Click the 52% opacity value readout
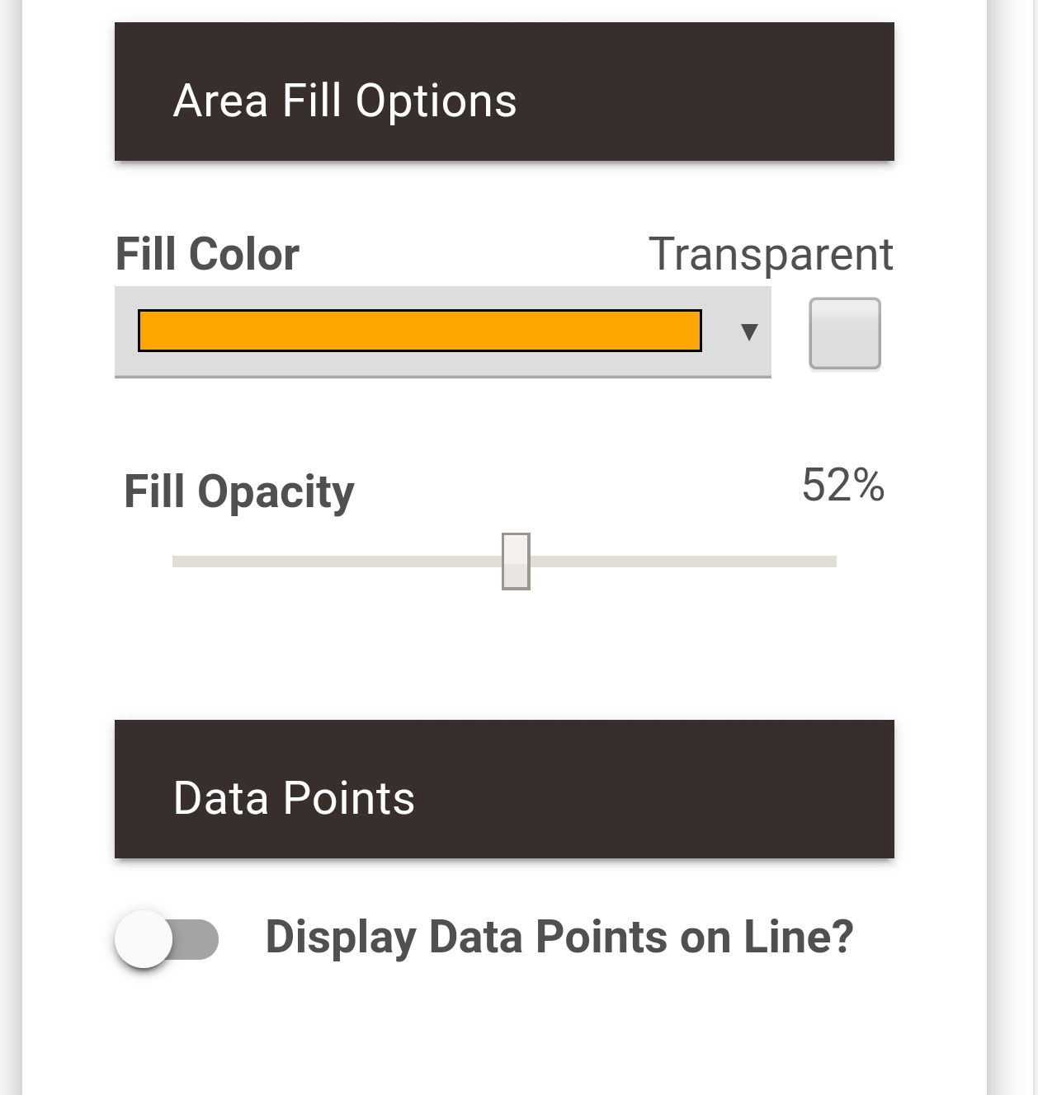Screen dimensions: 1038x1095 [842, 485]
